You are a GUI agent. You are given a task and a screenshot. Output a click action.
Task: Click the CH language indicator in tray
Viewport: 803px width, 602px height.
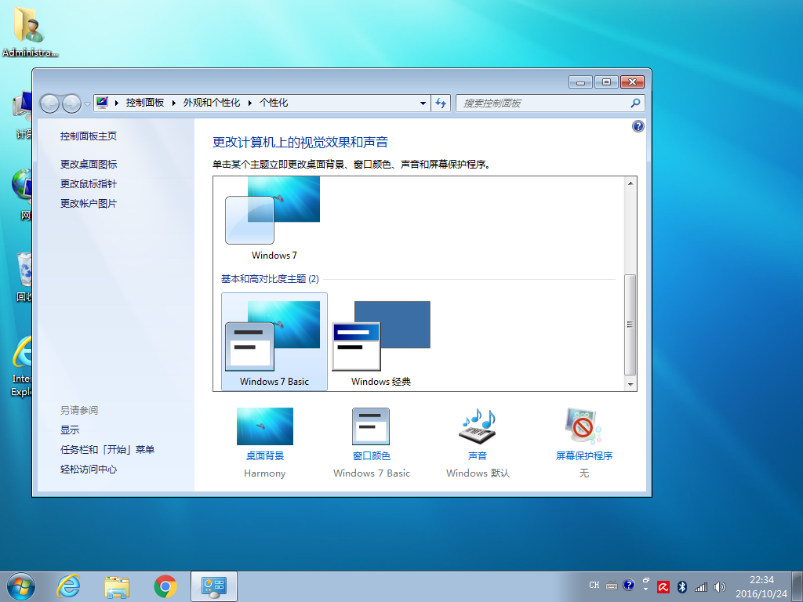click(x=594, y=585)
